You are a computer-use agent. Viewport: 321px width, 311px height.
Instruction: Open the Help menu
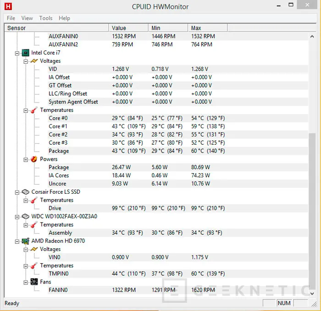[x=64, y=18]
